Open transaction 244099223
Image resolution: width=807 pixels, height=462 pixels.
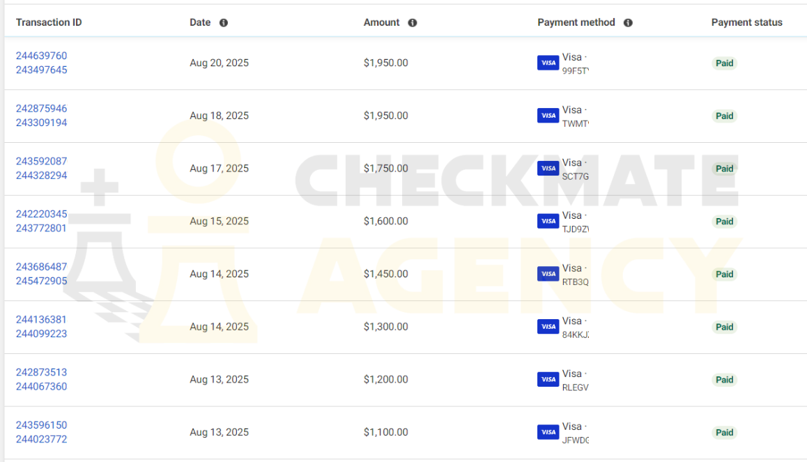pyautogui.click(x=41, y=334)
